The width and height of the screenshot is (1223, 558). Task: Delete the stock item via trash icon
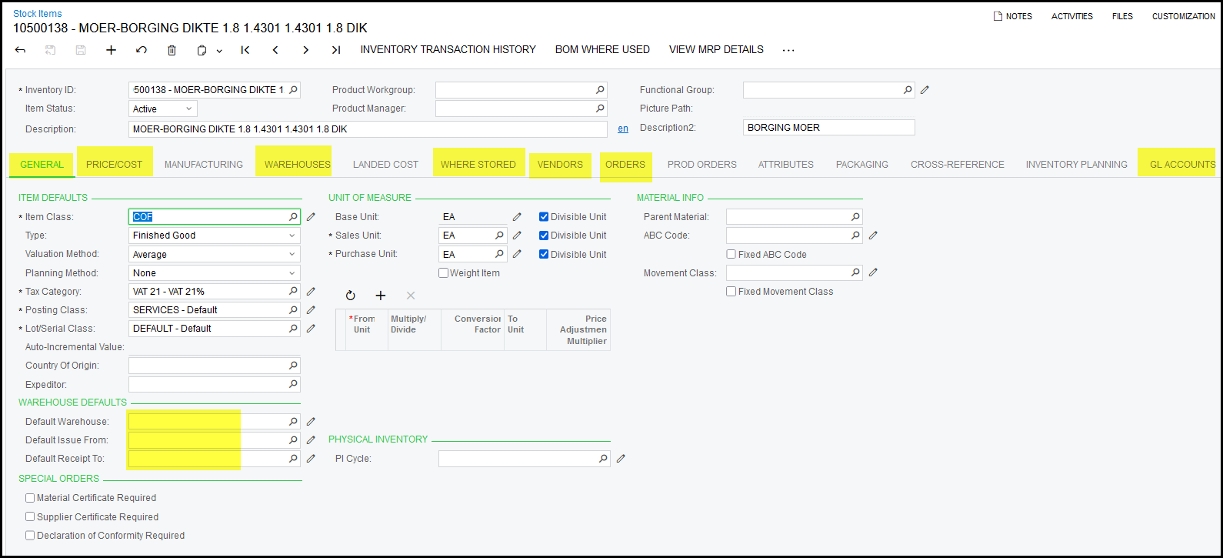[172, 50]
